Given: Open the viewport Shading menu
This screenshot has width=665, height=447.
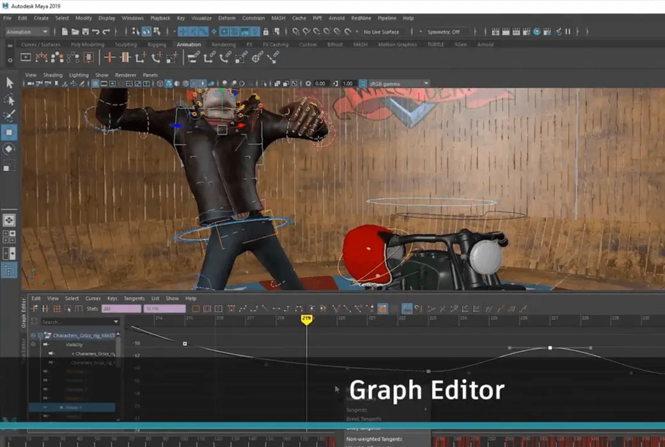Looking at the screenshot, I should (52, 75).
